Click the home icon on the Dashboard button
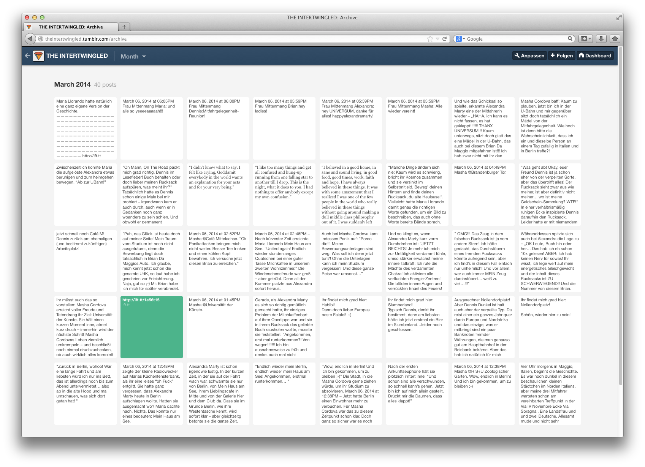The image size is (645, 467). tap(582, 55)
